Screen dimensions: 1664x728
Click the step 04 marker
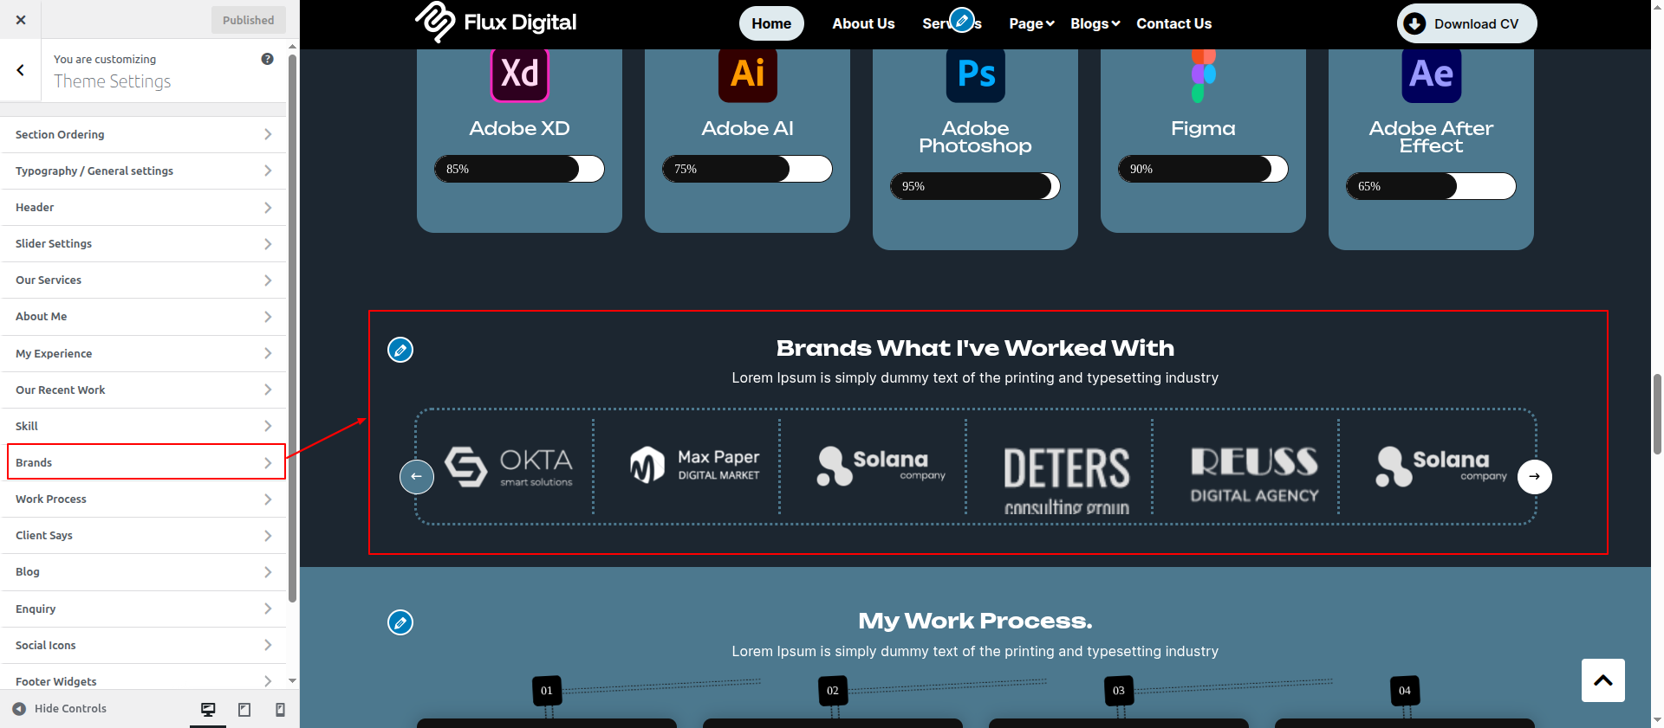tap(1405, 691)
